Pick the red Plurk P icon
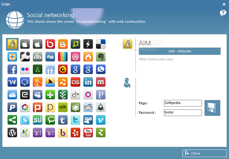Screen dimensions: 229x159 (38, 107)
